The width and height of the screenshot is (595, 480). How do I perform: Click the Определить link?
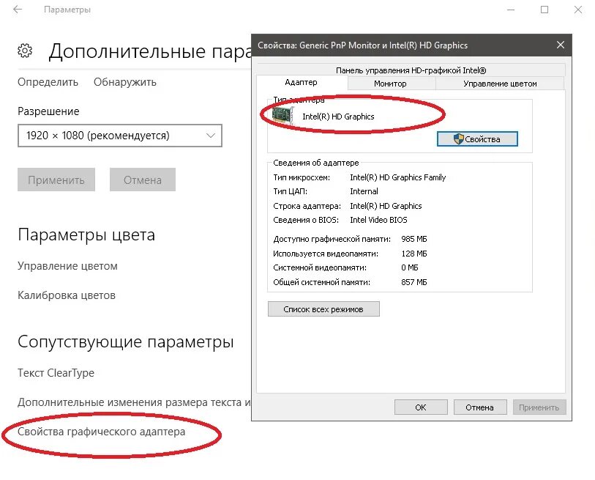point(48,82)
